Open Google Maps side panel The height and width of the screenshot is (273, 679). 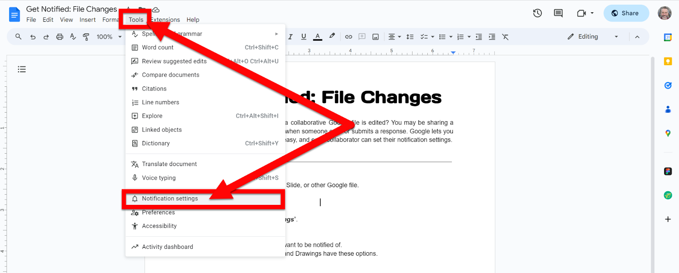(668, 133)
